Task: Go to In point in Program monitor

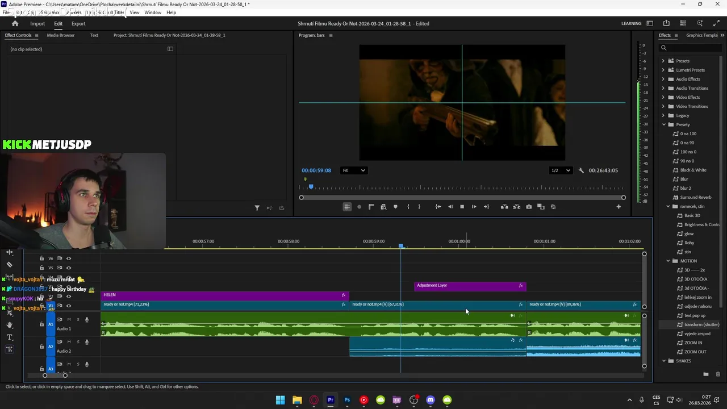Action: pyautogui.click(x=438, y=207)
